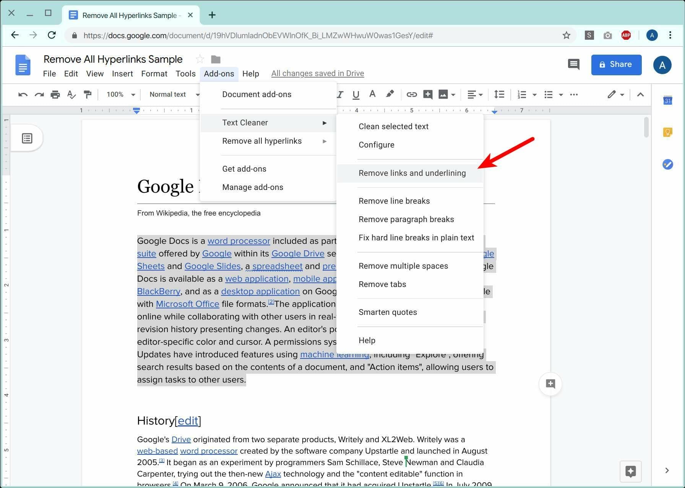Open Google Keep in the side panel

click(667, 131)
